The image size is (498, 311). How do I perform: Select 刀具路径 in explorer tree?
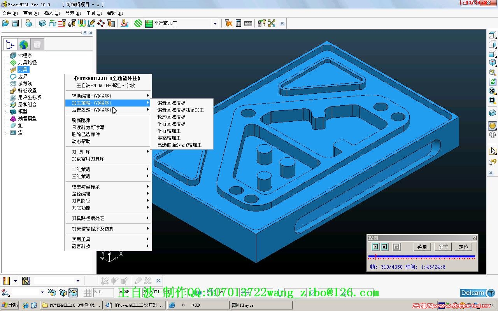27,62
